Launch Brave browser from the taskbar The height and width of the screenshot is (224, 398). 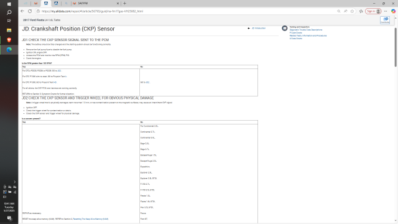click(9, 40)
